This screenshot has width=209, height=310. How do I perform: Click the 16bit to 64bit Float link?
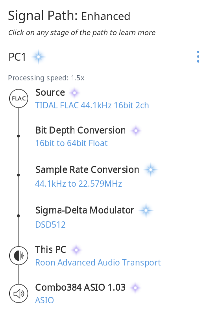click(x=71, y=143)
